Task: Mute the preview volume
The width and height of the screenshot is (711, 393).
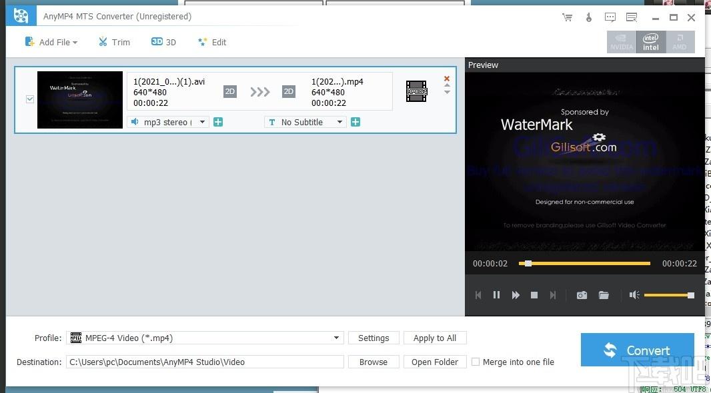Action: (634, 295)
